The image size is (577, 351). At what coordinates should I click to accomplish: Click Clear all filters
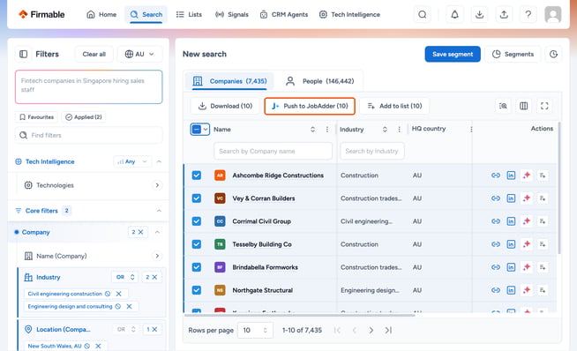coord(94,54)
